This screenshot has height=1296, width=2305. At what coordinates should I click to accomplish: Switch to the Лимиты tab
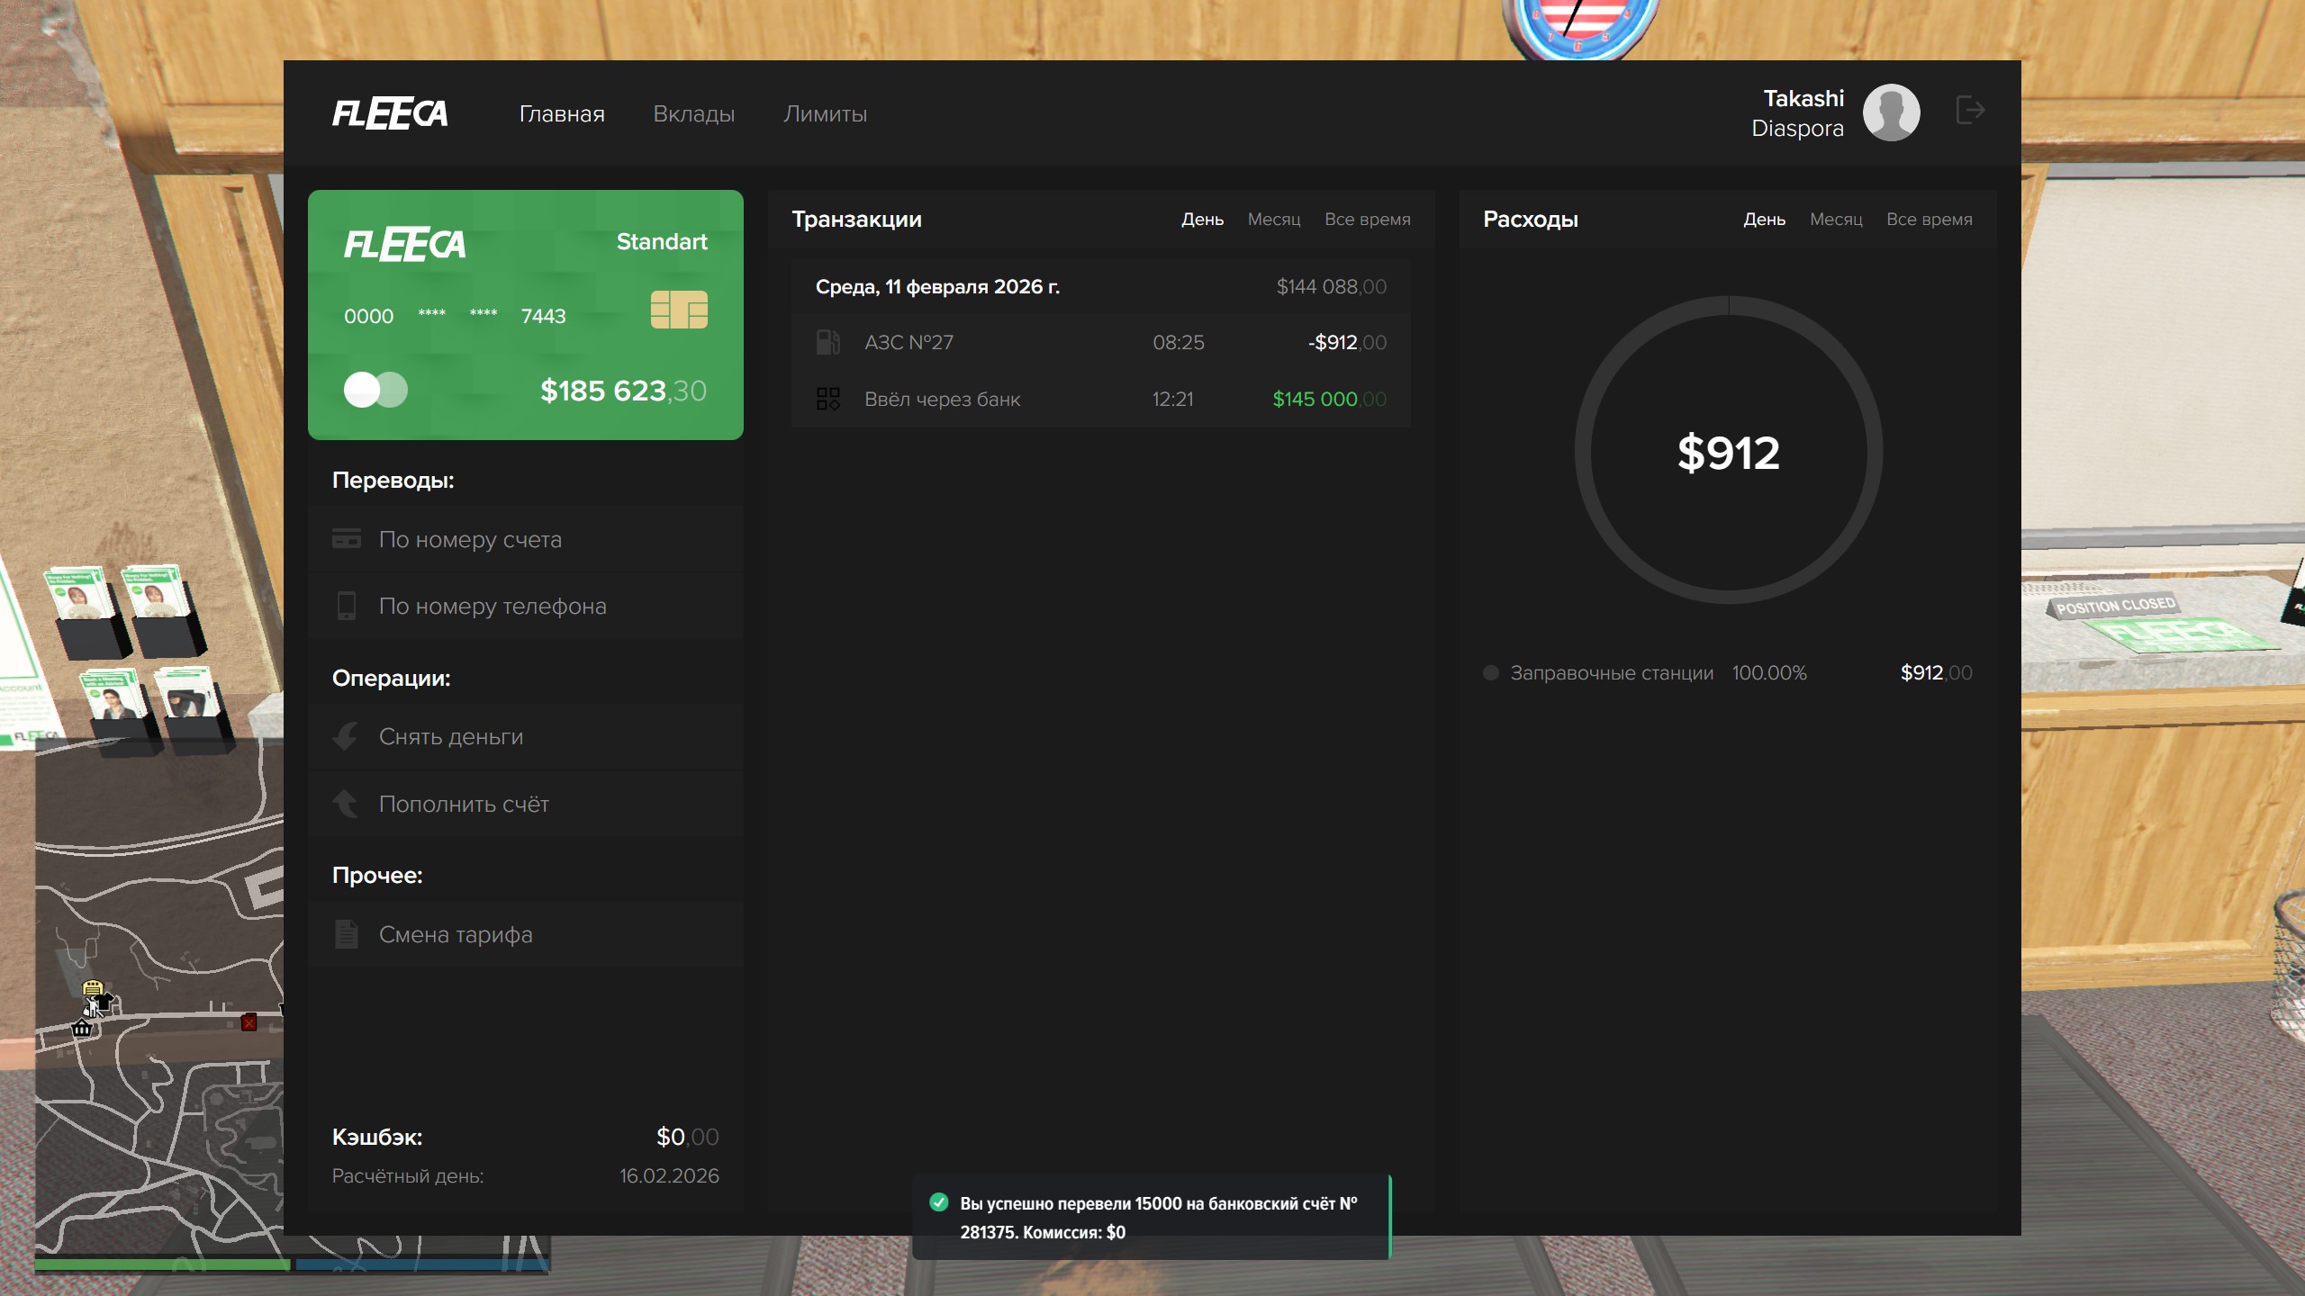click(825, 114)
